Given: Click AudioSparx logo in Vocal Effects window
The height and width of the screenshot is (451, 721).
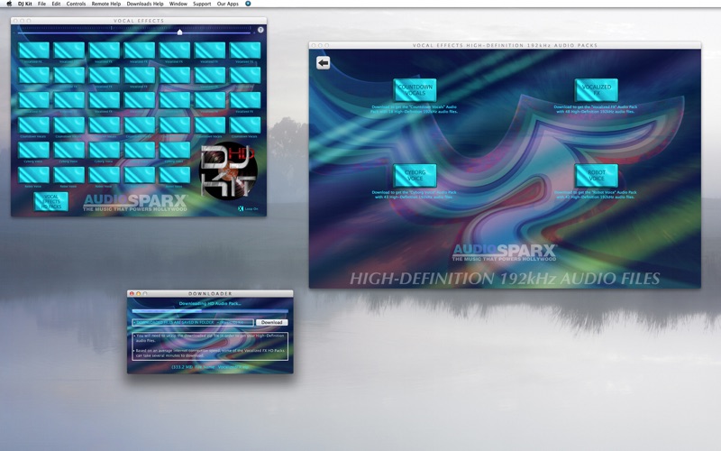Looking at the screenshot, I should [x=135, y=202].
